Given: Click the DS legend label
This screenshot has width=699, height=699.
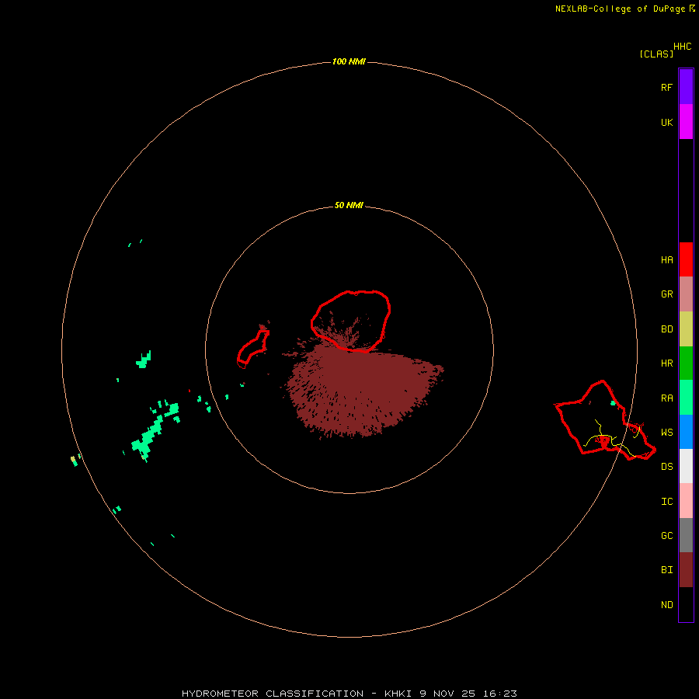Looking at the screenshot, I should [x=666, y=467].
